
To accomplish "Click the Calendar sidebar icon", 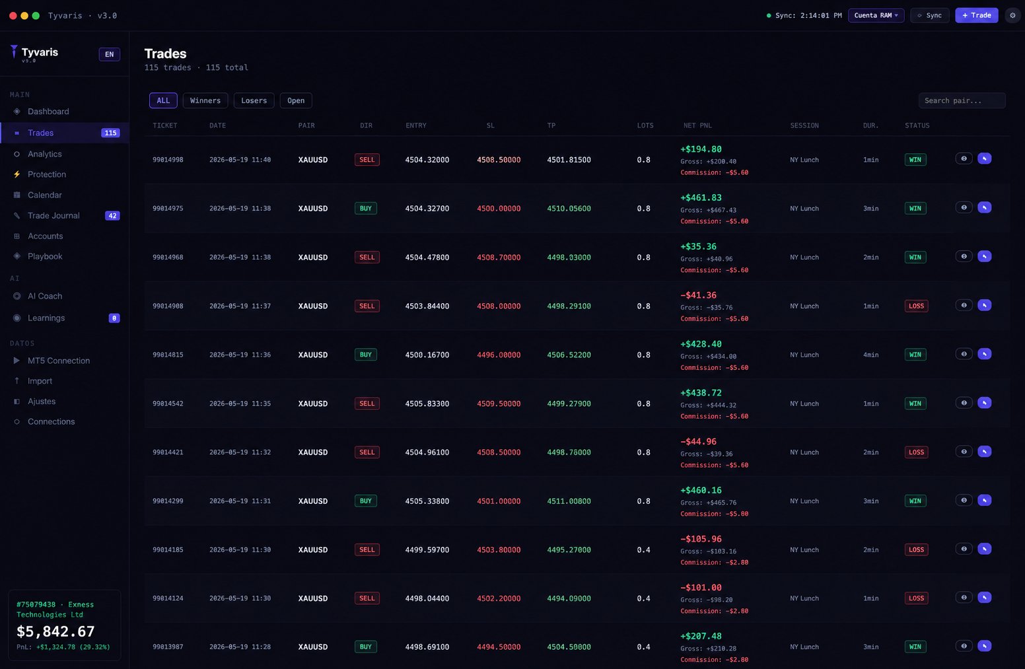I will coord(17,195).
